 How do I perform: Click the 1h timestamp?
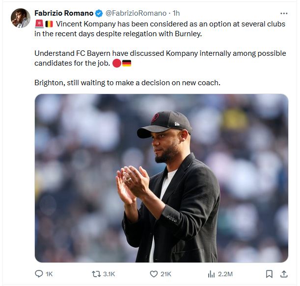(176, 13)
